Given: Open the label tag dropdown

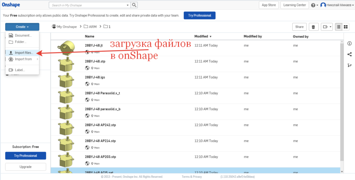Looking at the screenshot, I should click(x=327, y=27).
